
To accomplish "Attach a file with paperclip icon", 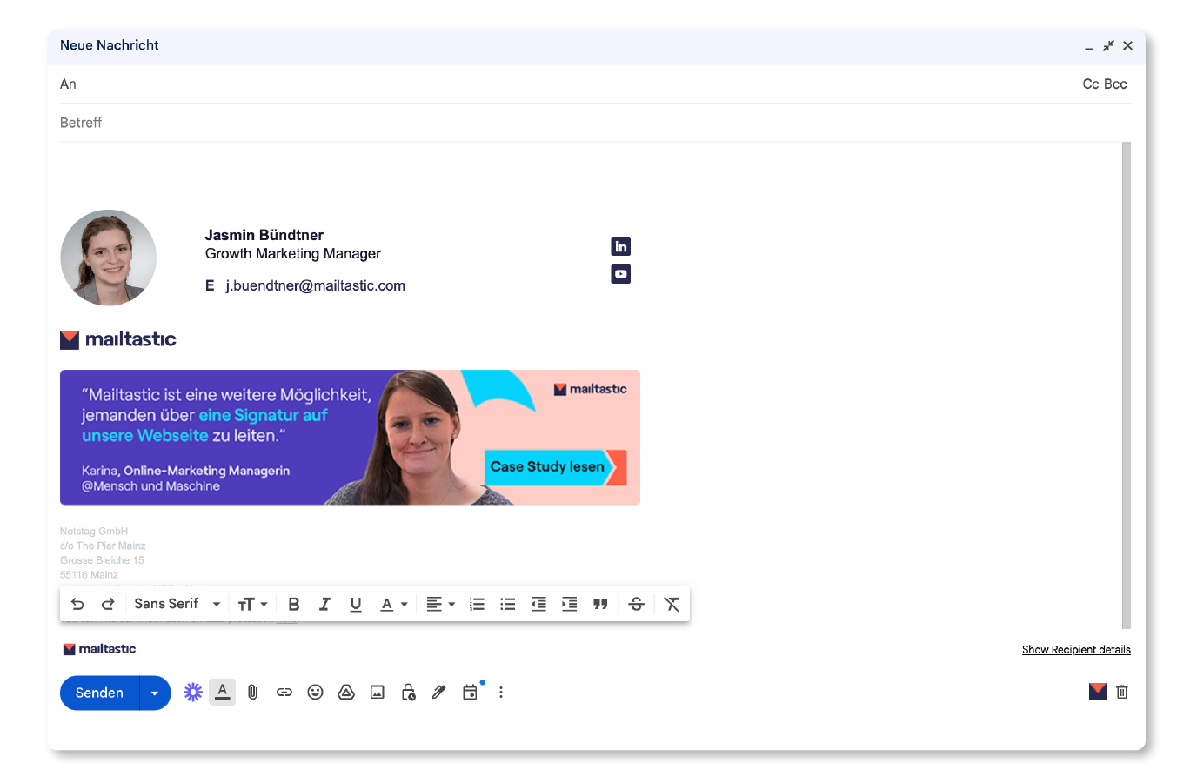I will pyautogui.click(x=252, y=693).
